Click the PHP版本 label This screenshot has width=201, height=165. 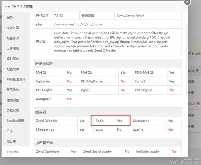click(x=42, y=16)
